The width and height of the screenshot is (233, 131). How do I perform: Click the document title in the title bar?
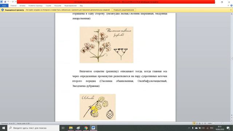point(116,2)
